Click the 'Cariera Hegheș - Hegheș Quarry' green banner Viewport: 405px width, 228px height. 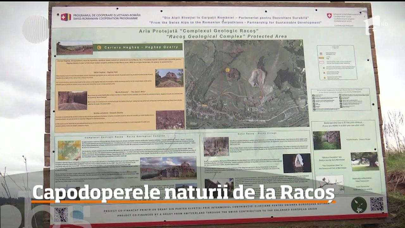click(x=138, y=47)
